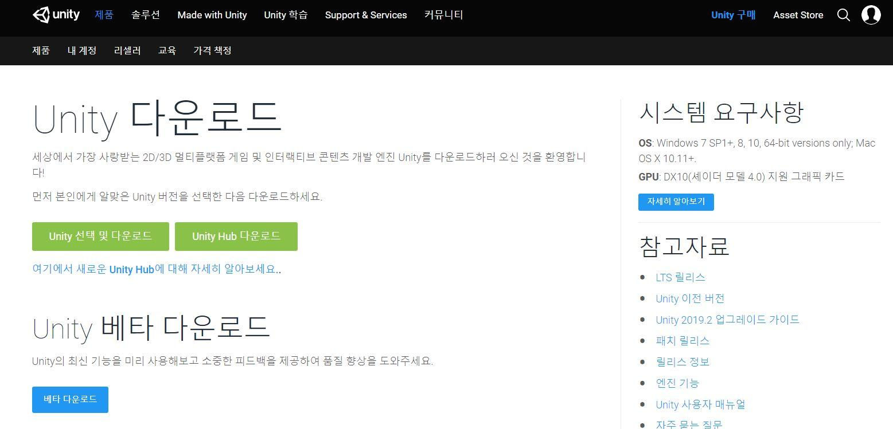Viewport: 893px width, 429px height.
Task: Click the 시스템 요구사항 heading
Action: (721, 113)
